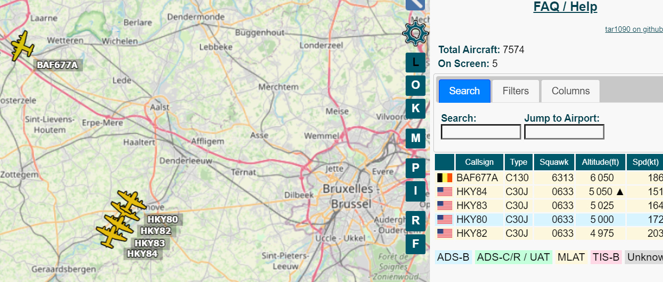Click the MLAT legend color swatch
This screenshot has width=663, height=282.
pyautogui.click(x=570, y=257)
